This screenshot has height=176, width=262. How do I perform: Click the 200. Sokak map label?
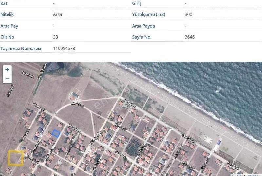click(x=205, y=164)
